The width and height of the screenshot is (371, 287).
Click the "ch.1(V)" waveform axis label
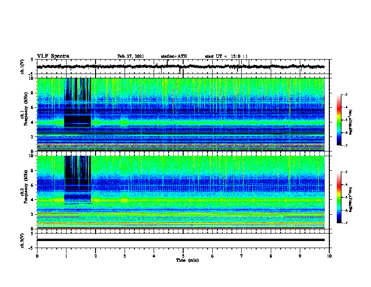pyautogui.click(x=22, y=67)
